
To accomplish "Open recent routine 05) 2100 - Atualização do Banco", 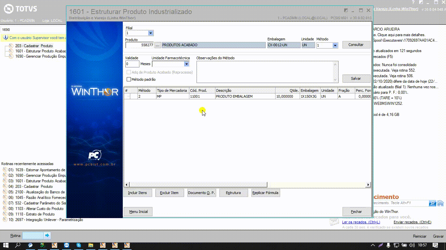I will [37, 192].
